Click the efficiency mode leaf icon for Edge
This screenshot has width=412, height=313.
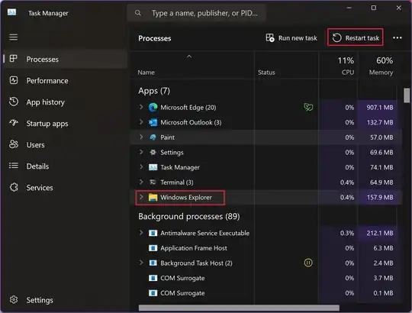[308, 107]
